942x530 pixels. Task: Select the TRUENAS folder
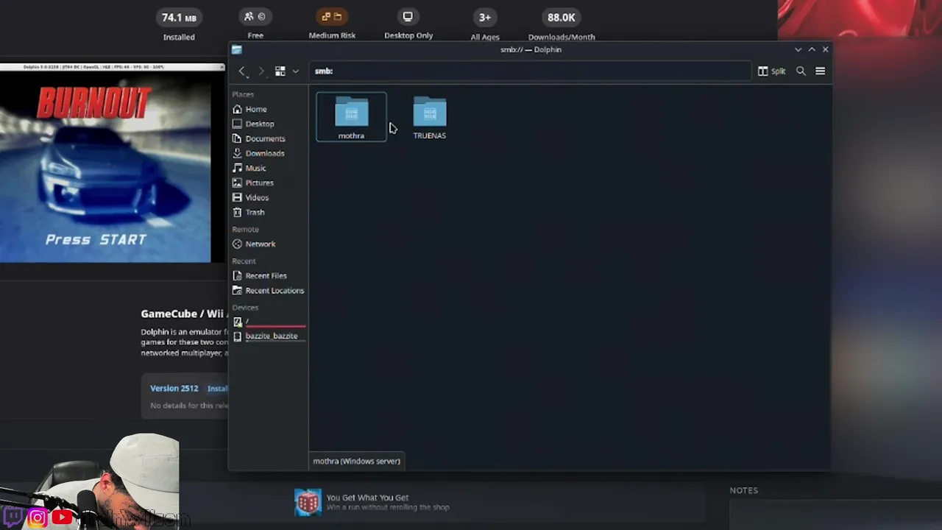coord(430,117)
